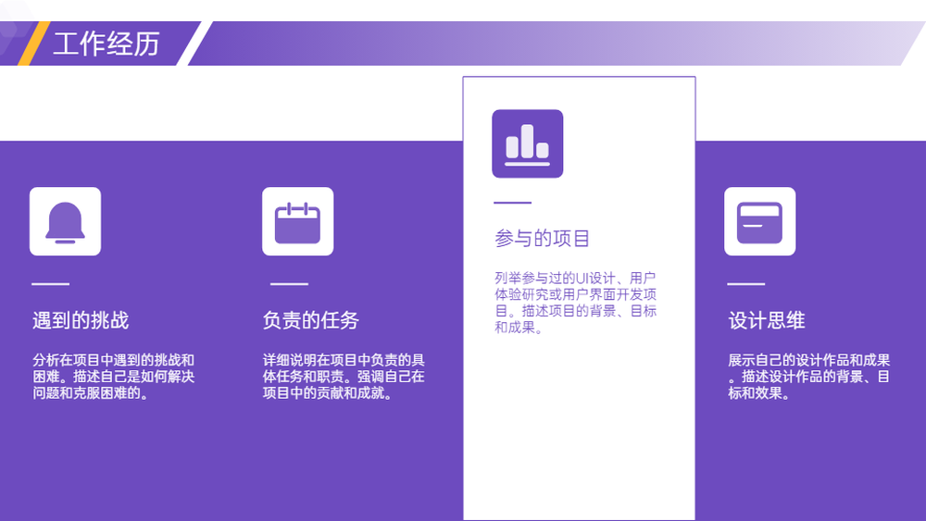Click the paragraph starting 详细说明在项目中负责
Screen dimensions: 926x521
(344, 377)
